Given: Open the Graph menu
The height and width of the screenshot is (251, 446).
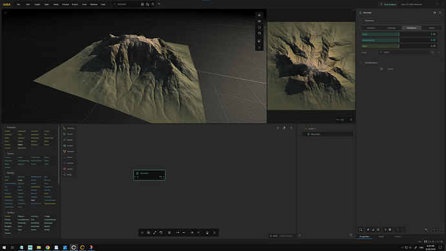Looking at the screenshot, I should tap(37, 5).
